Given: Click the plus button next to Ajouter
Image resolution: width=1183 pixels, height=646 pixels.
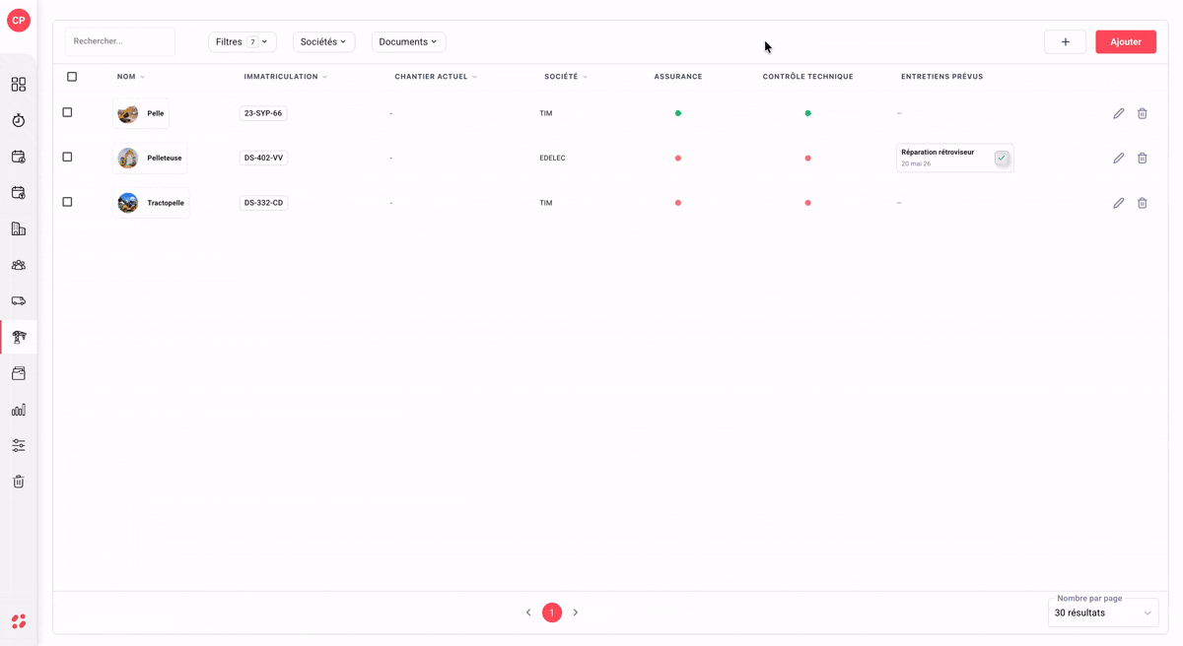Looking at the screenshot, I should [1065, 42].
